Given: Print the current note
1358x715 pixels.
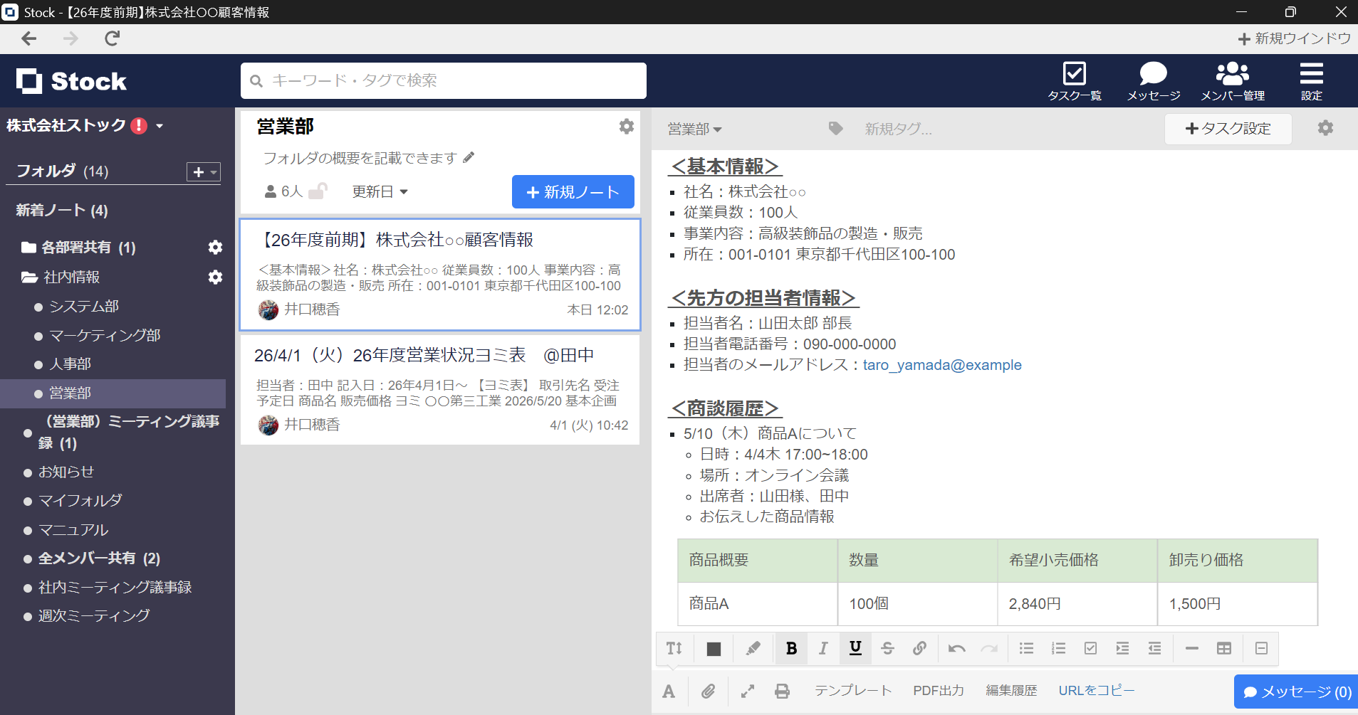Looking at the screenshot, I should (x=782, y=690).
